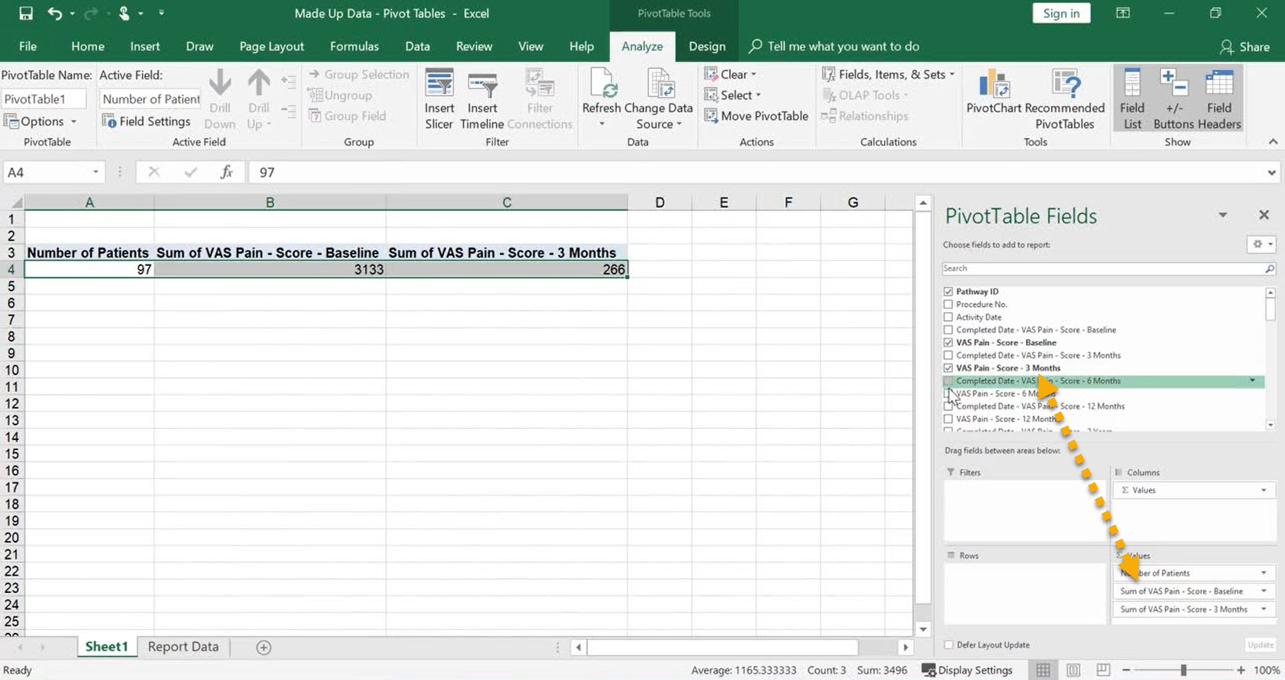Open dropdown for Sum of VAS Pain - Score - Baseline
This screenshot has width=1285, height=680.
coord(1264,591)
